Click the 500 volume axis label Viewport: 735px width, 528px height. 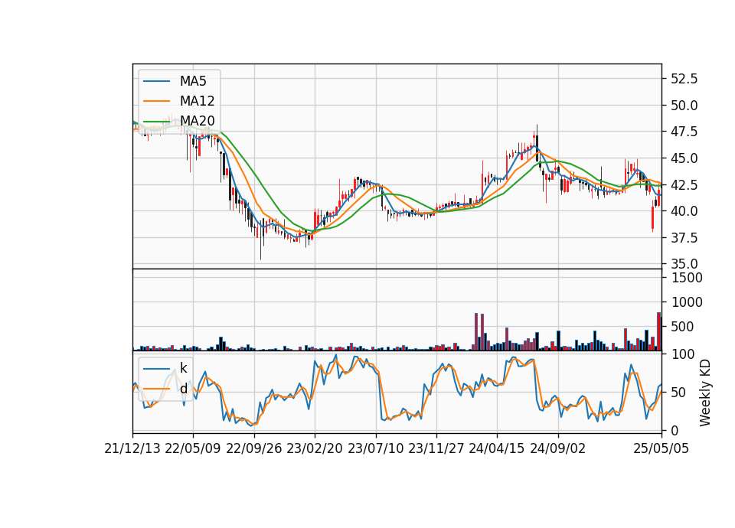point(682,327)
